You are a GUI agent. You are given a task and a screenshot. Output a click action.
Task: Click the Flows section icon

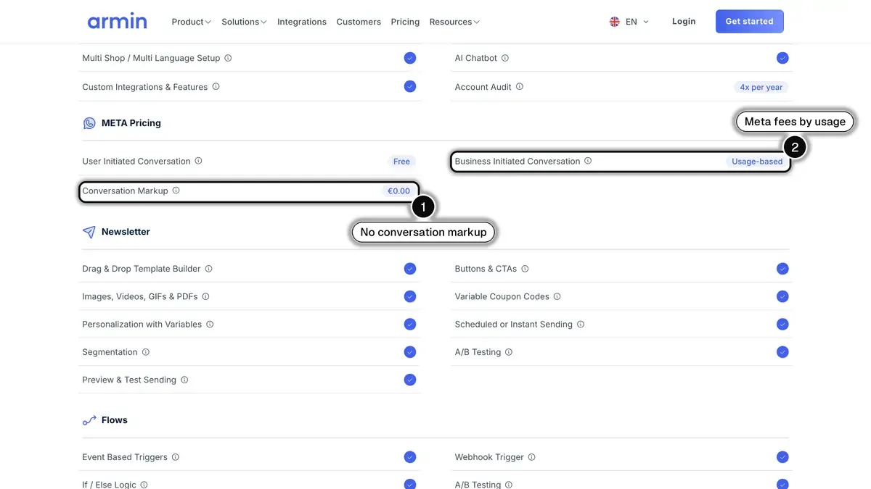pos(89,420)
